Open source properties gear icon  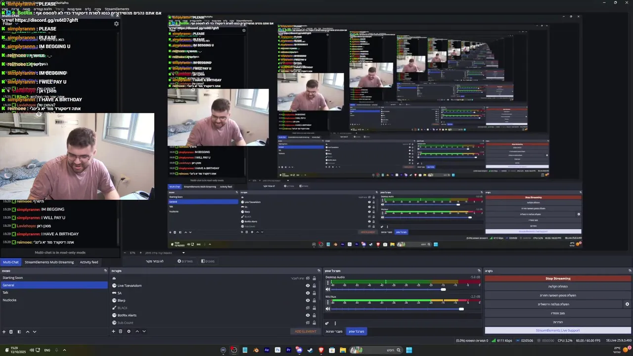[129, 331]
